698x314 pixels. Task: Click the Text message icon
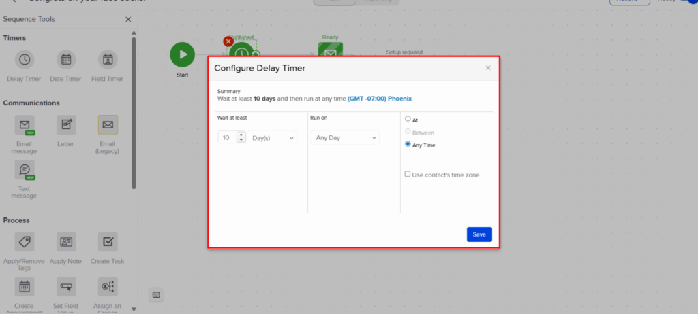24,170
